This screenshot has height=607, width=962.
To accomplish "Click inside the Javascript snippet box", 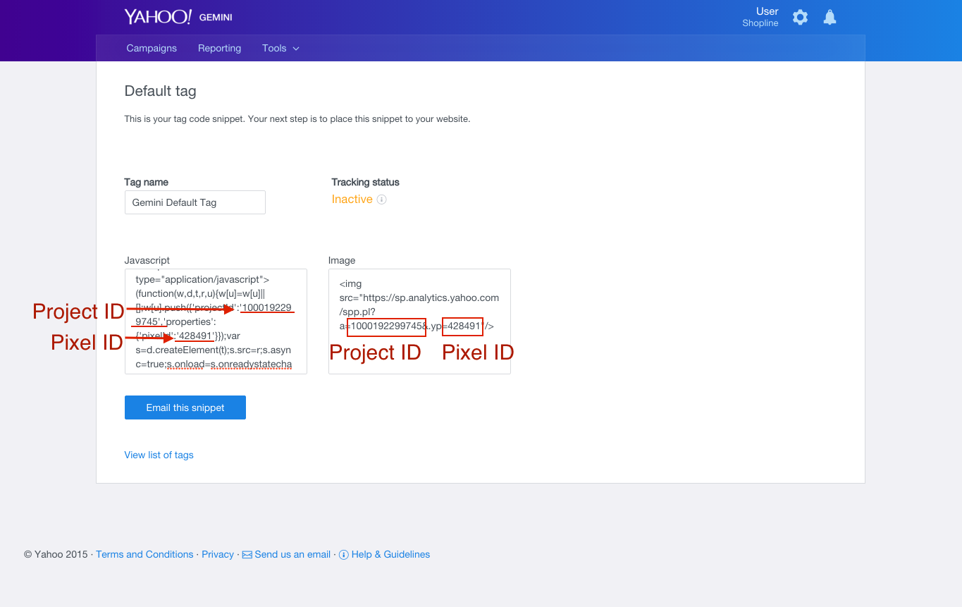I will click(x=216, y=321).
